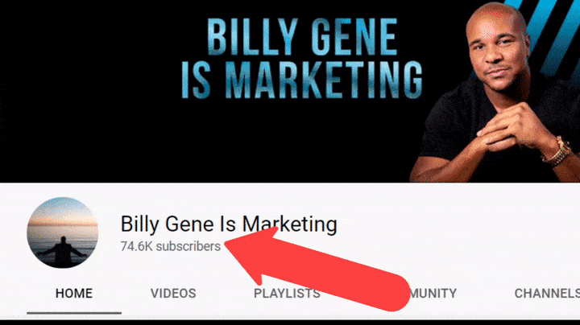Screen dimensions: 580x325
Task: Go to the partially hidden COMMUNITY tab
Action: (433, 294)
